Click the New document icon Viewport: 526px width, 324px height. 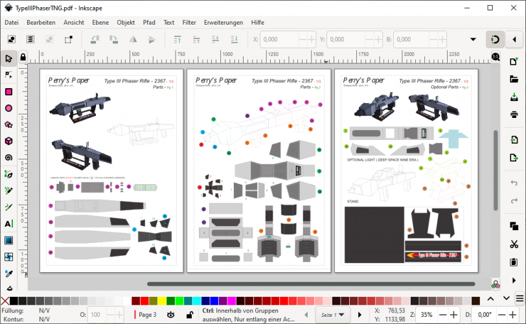514,62
